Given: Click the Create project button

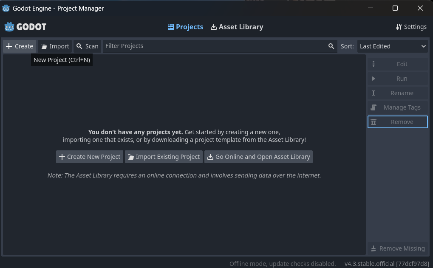Looking at the screenshot, I should click(20, 46).
